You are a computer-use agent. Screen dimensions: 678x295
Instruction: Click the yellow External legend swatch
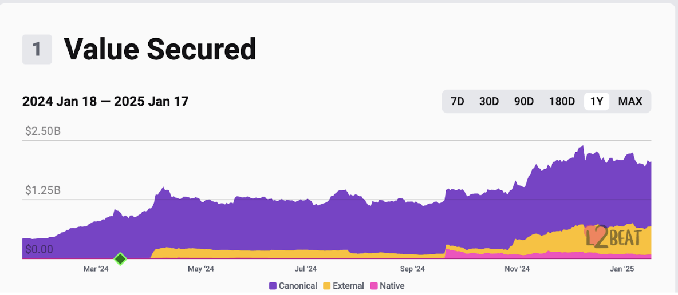click(x=327, y=285)
